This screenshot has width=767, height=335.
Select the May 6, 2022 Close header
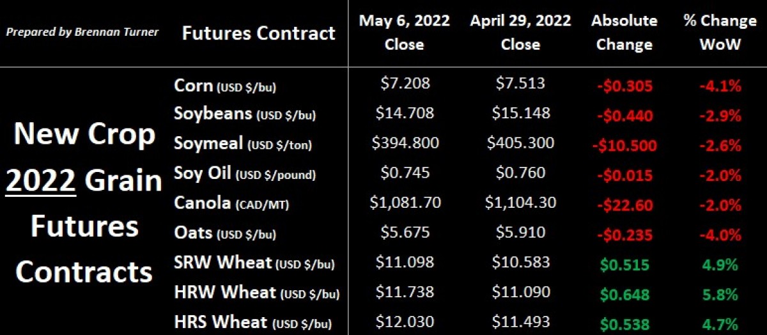[404, 32]
